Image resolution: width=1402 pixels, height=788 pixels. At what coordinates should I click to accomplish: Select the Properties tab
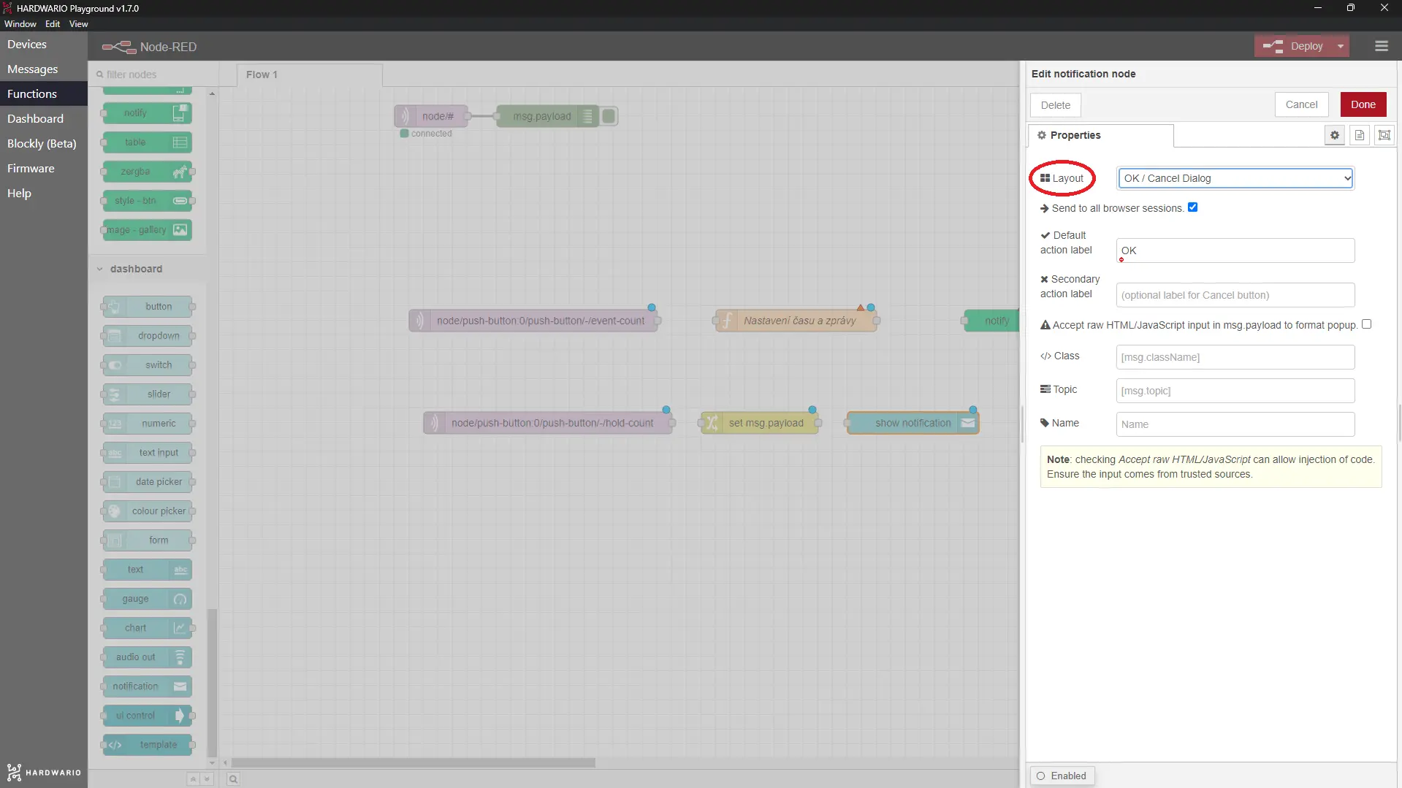[x=1101, y=135]
